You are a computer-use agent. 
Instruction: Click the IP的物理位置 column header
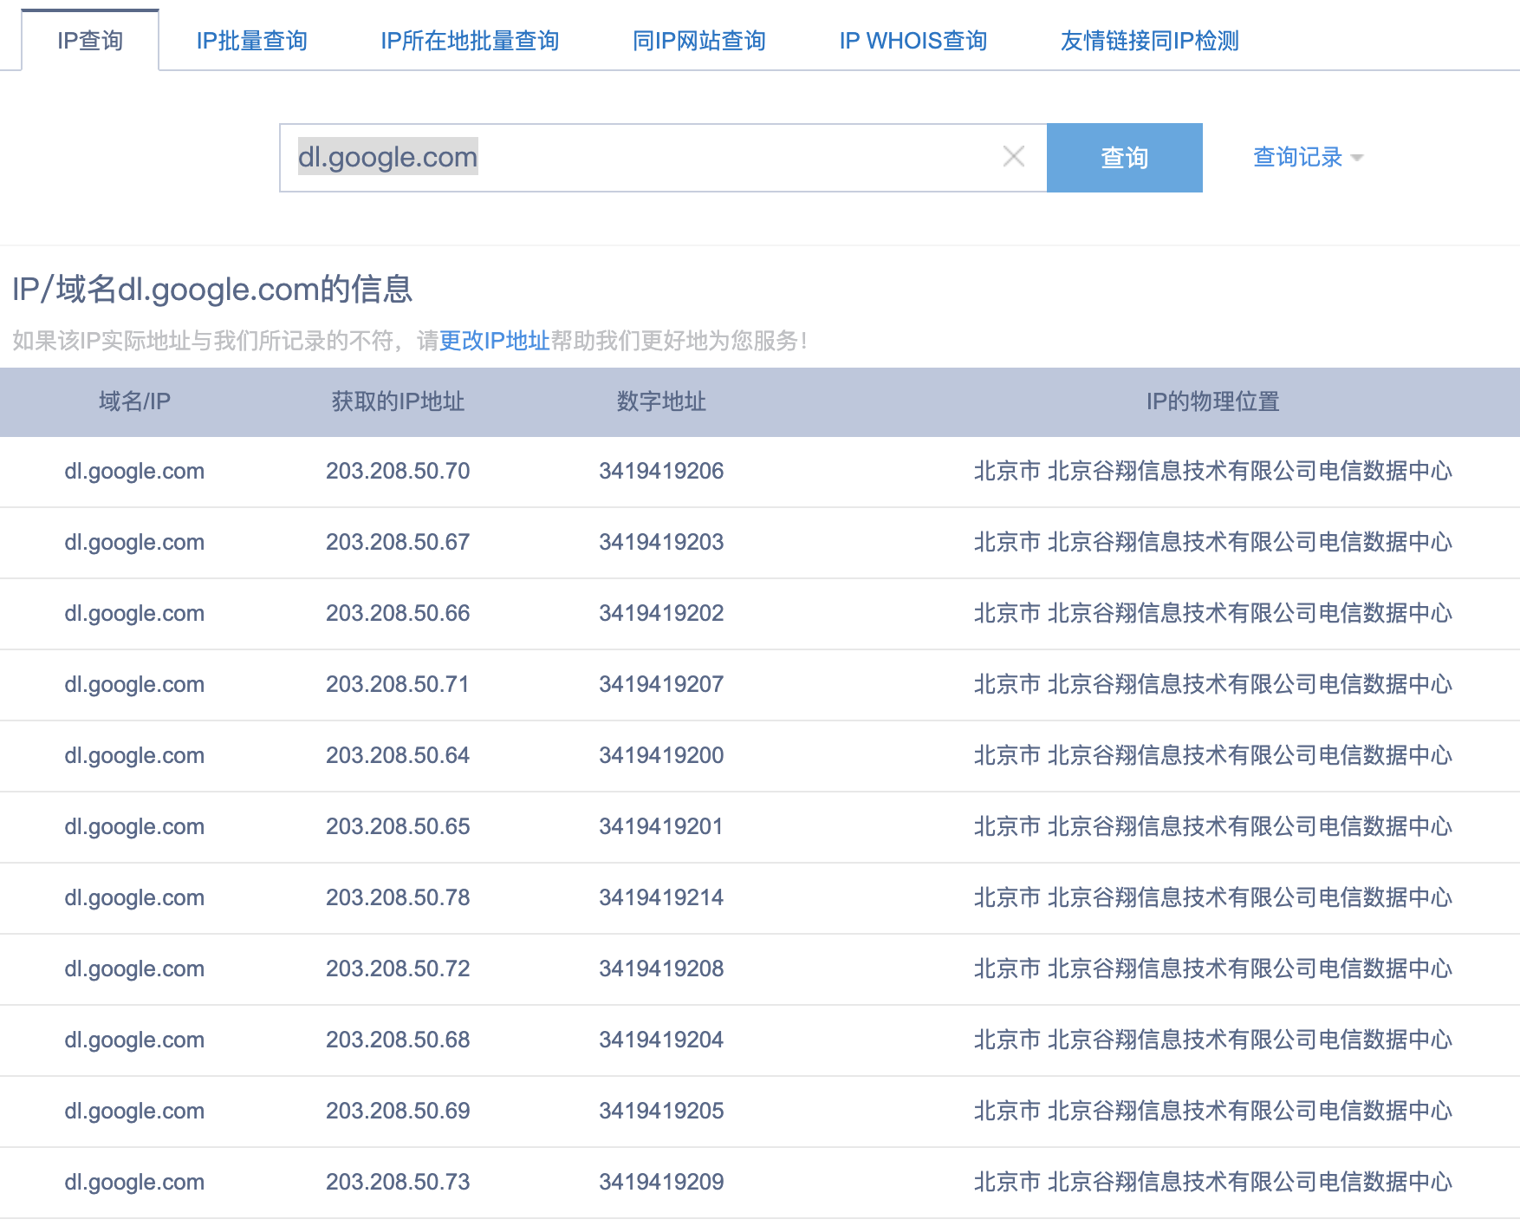click(x=1212, y=401)
